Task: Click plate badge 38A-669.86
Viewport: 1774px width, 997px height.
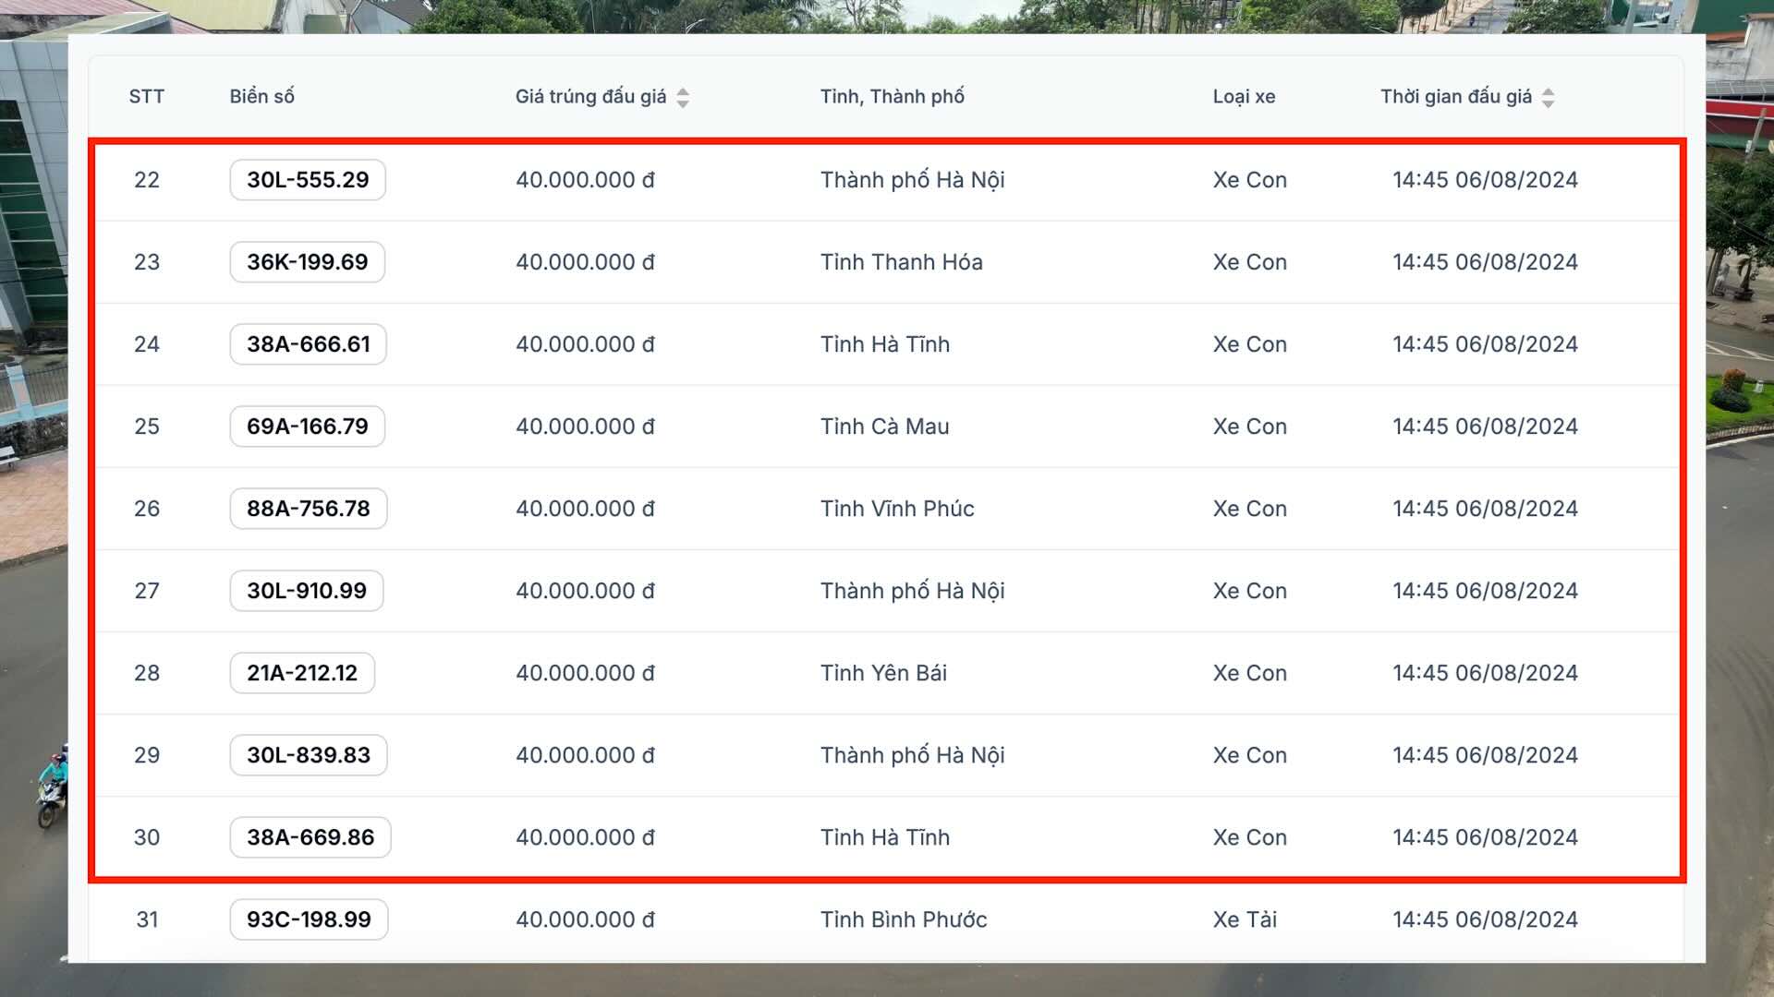Action: (x=310, y=837)
